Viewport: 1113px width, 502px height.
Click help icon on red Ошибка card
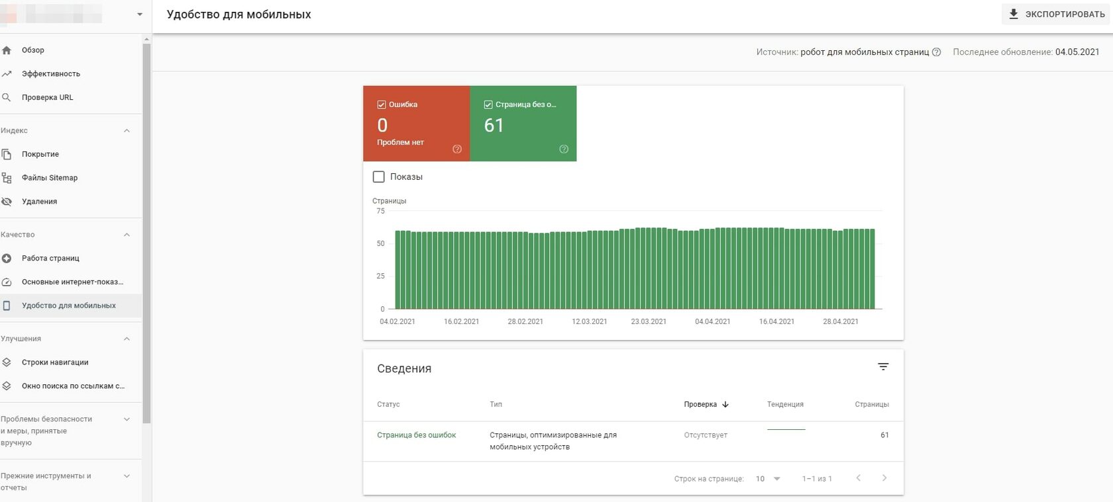point(457,149)
